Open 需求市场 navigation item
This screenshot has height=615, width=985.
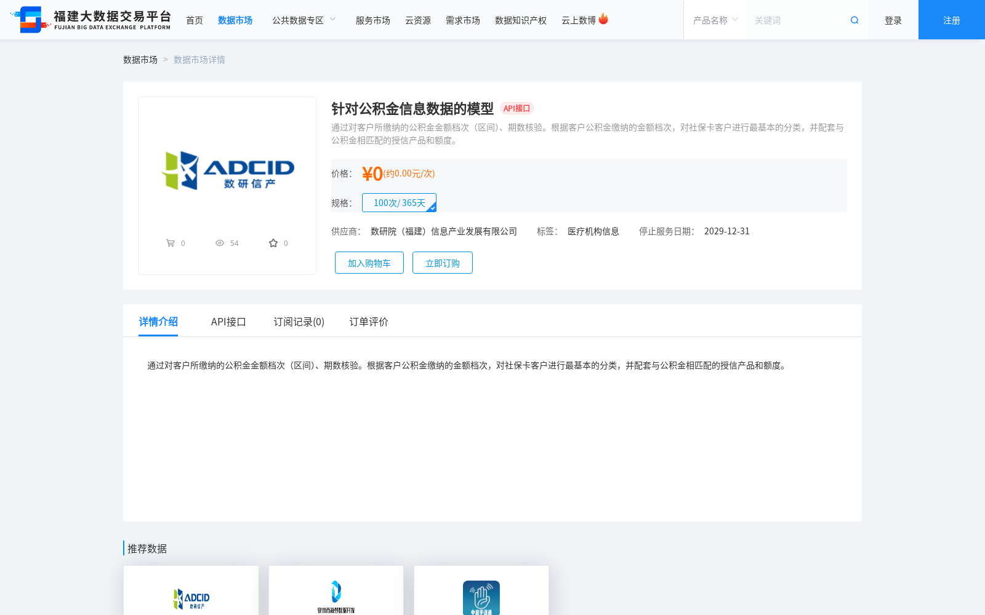(463, 20)
